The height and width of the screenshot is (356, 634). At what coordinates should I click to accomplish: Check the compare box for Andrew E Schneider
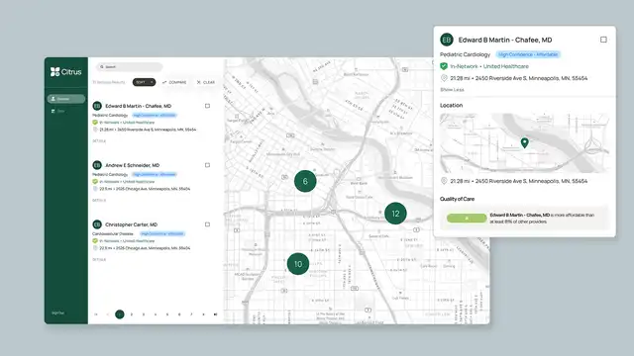(x=207, y=165)
